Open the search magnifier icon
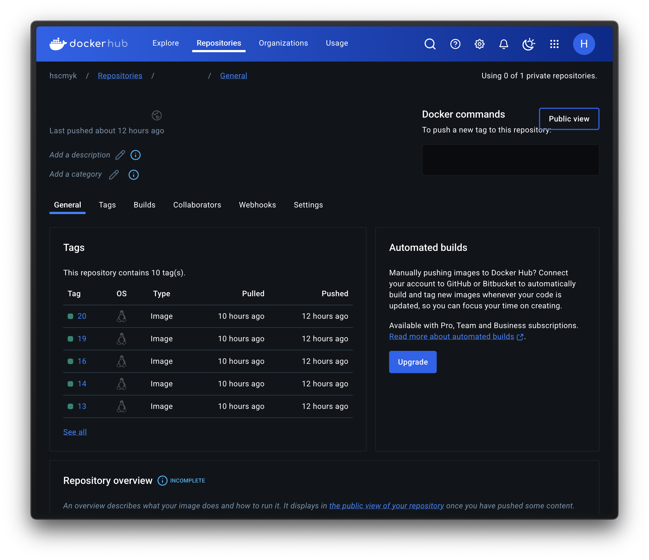The image size is (649, 560). [x=430, y=44]
